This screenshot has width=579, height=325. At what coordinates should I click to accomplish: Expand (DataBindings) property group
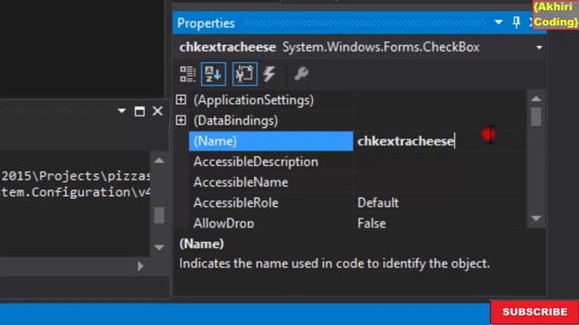(181, 120)
